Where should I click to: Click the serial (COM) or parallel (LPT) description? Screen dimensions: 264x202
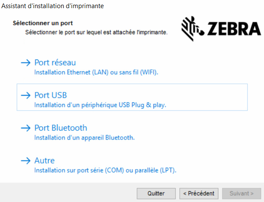point(105,170)
